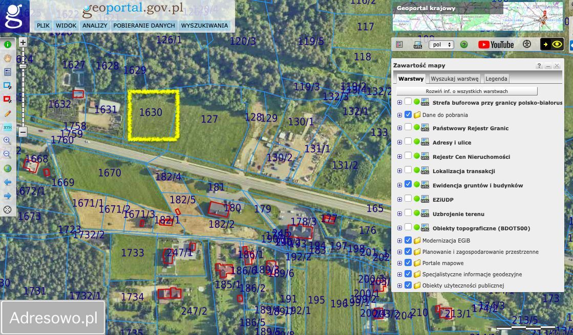The image size is (573, 335).
Task: Open the green help question mark icon
Action: 464,44
